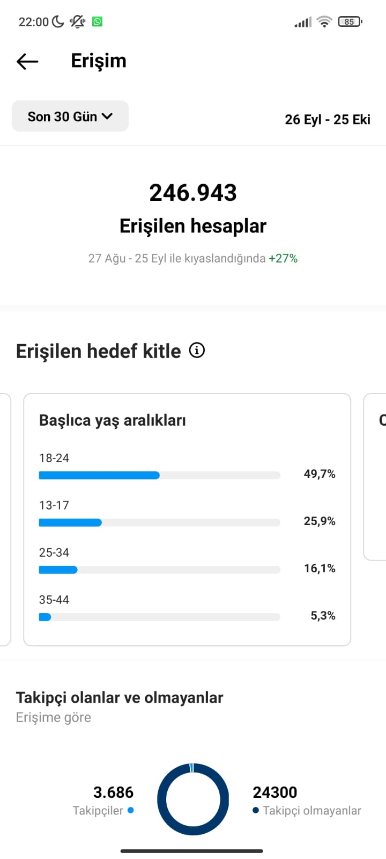Tap the do-not-disturb moon icon
Screen dimensions: 386x859
coord(58,21)
